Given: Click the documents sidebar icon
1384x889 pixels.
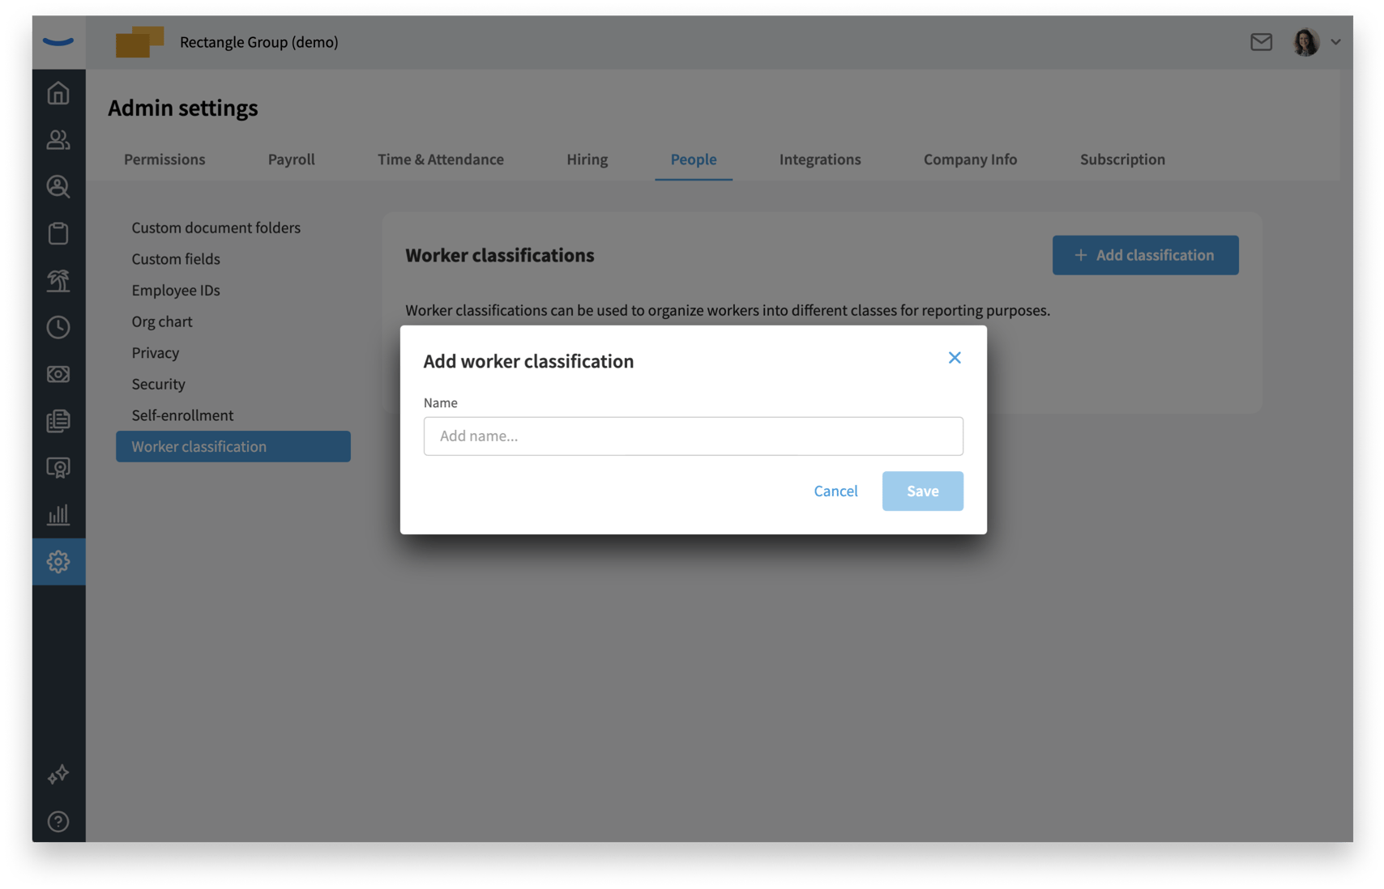Looking at the screenshot, I should (58, 420).
